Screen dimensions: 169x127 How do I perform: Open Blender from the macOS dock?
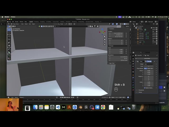(80, 107)
